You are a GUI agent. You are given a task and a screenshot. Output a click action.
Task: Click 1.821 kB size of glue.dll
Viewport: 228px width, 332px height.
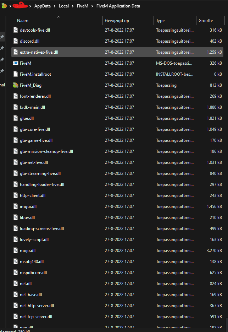[214, 118]
